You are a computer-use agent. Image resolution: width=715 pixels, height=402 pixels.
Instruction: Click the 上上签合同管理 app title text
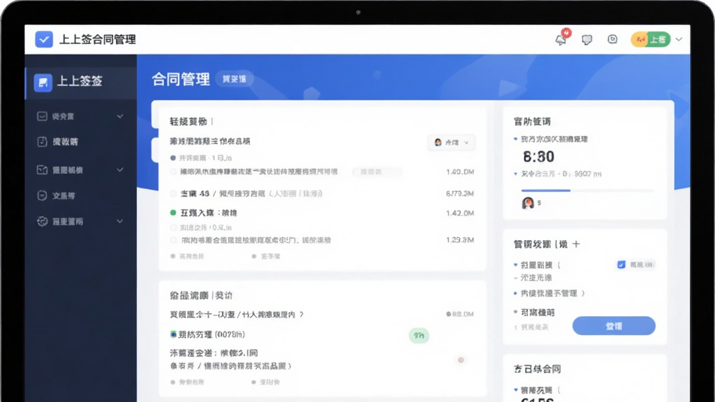pyautogui.click(x=98, y=40)
